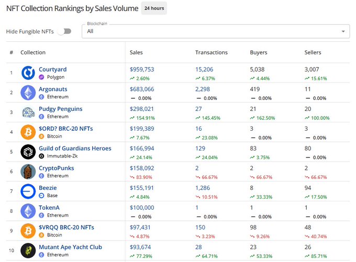Open the Argonauts collection link

53,89
